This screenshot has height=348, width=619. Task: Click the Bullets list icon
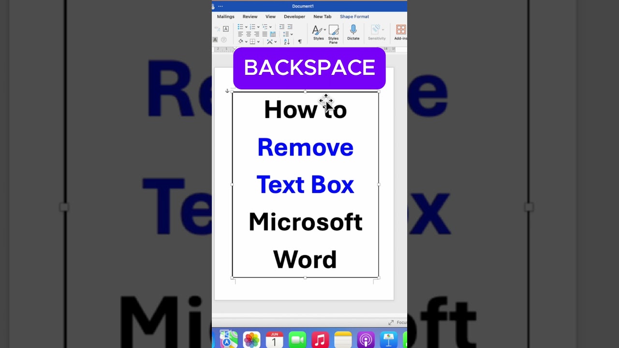click(x=240, y=27)
